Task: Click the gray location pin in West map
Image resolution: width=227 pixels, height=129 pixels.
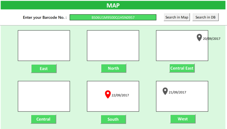Action: (165, 91)
